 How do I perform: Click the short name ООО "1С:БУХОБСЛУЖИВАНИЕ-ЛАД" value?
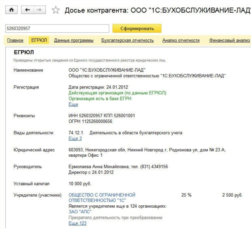click(x=107, y=70)
